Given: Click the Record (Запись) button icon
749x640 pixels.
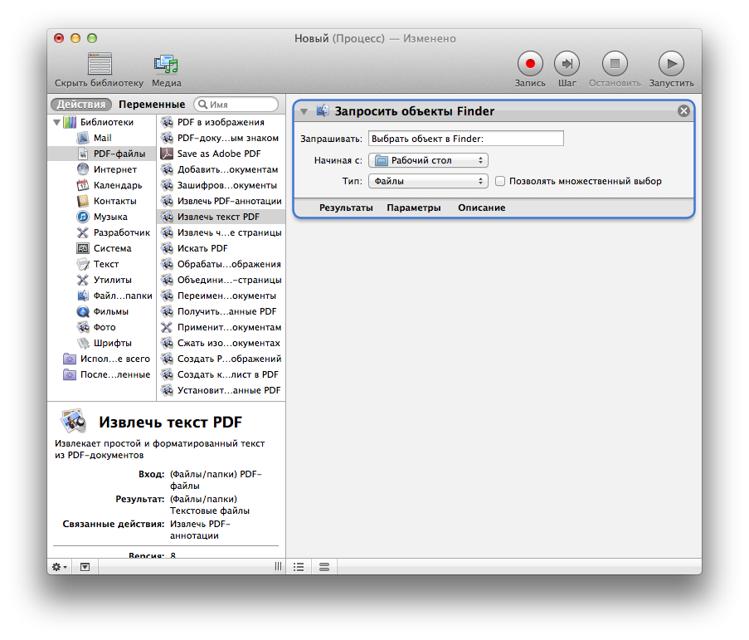Looking at the screenshot, I should point(530,63).
